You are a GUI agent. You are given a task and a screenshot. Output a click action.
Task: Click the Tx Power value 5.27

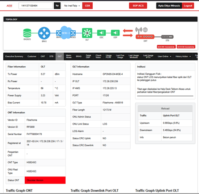43,74
